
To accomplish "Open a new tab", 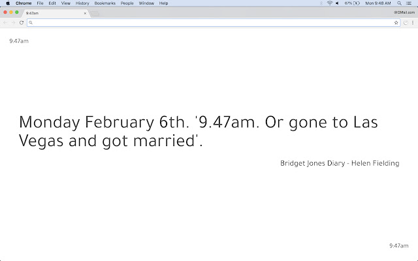I will pyautogui.click(x=95, y=13).
